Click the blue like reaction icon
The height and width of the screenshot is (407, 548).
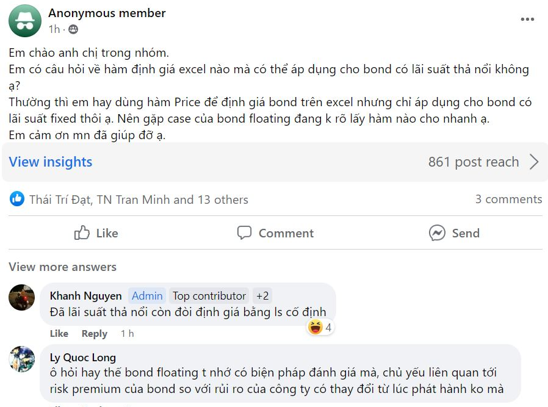coord(18,199)
